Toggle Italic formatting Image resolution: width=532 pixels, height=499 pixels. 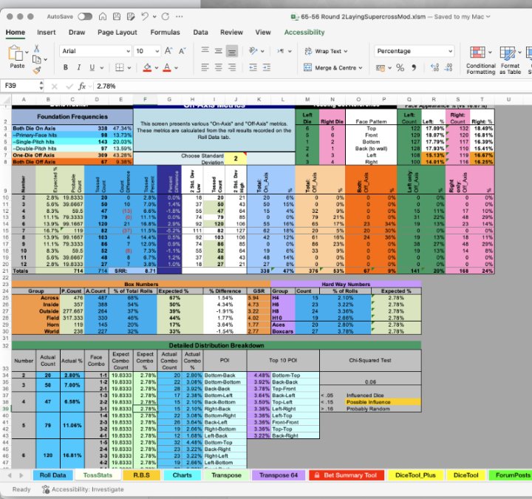pyautogui.click(x=79, y=67)
